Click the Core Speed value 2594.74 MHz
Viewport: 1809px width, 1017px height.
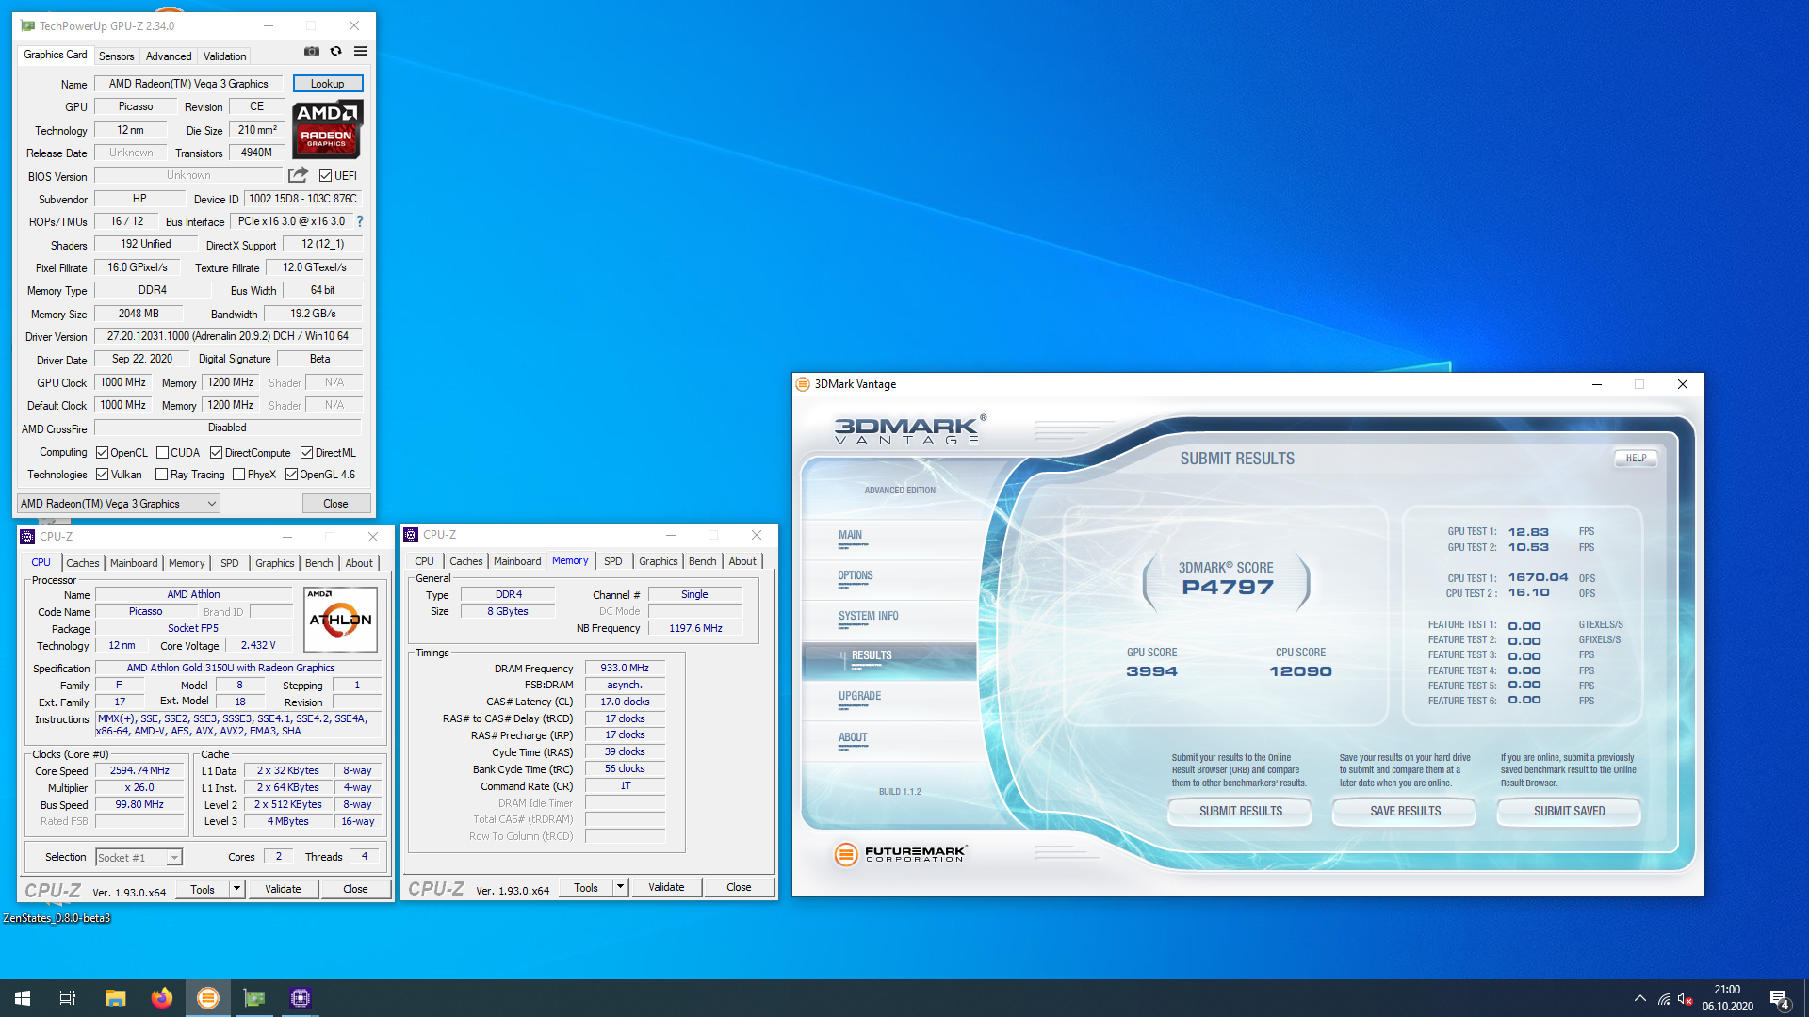[139, 770]
